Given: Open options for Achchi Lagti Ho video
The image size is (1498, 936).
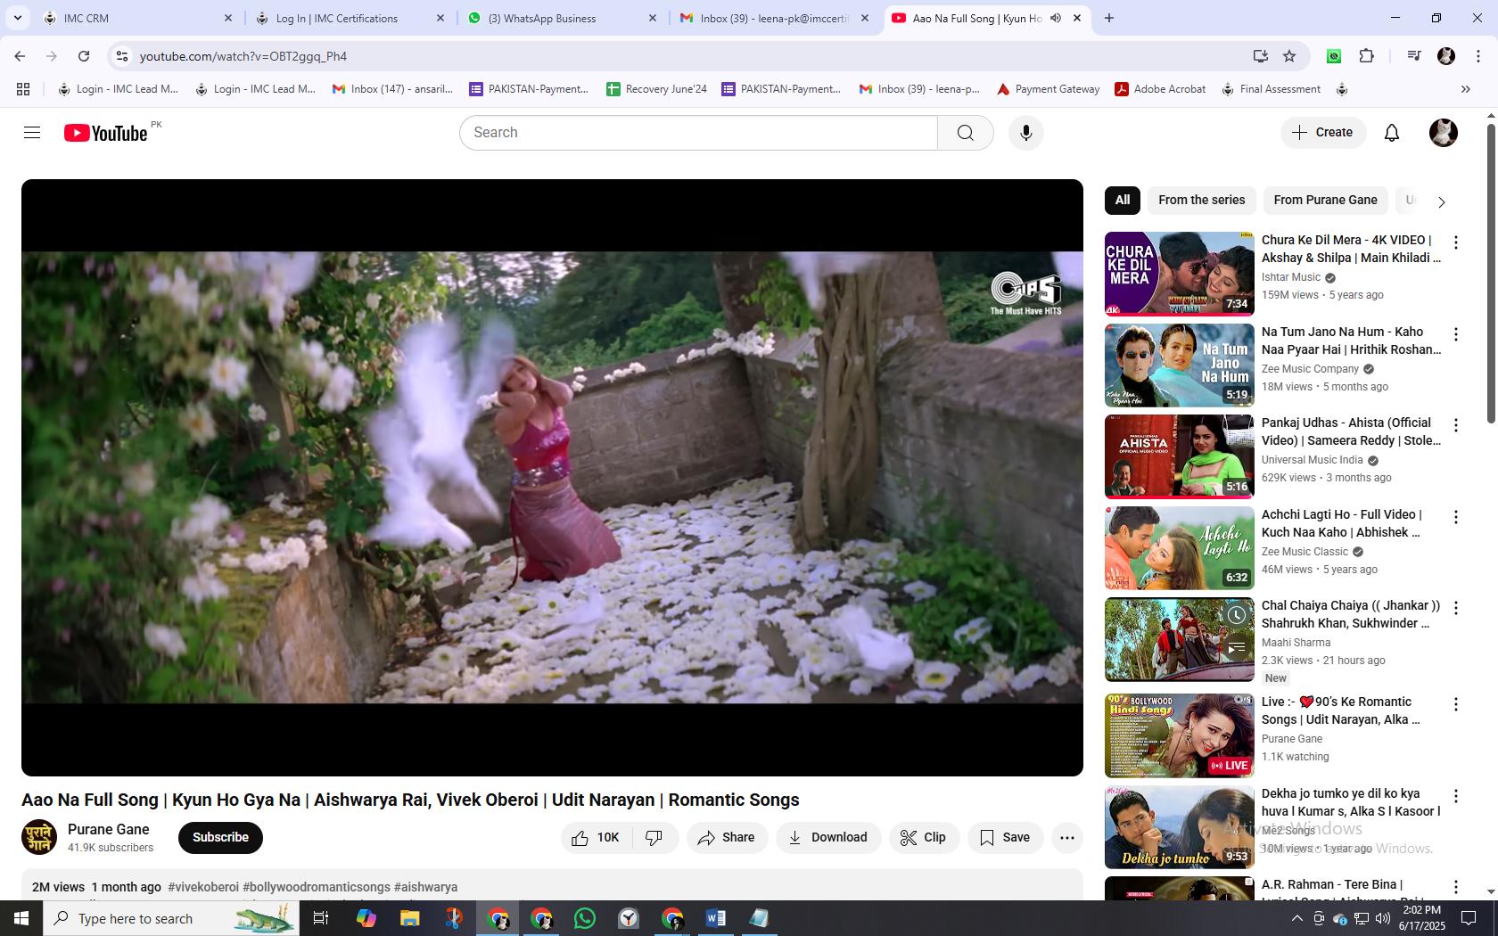Looking at the screenshot, I should 1456,517.
